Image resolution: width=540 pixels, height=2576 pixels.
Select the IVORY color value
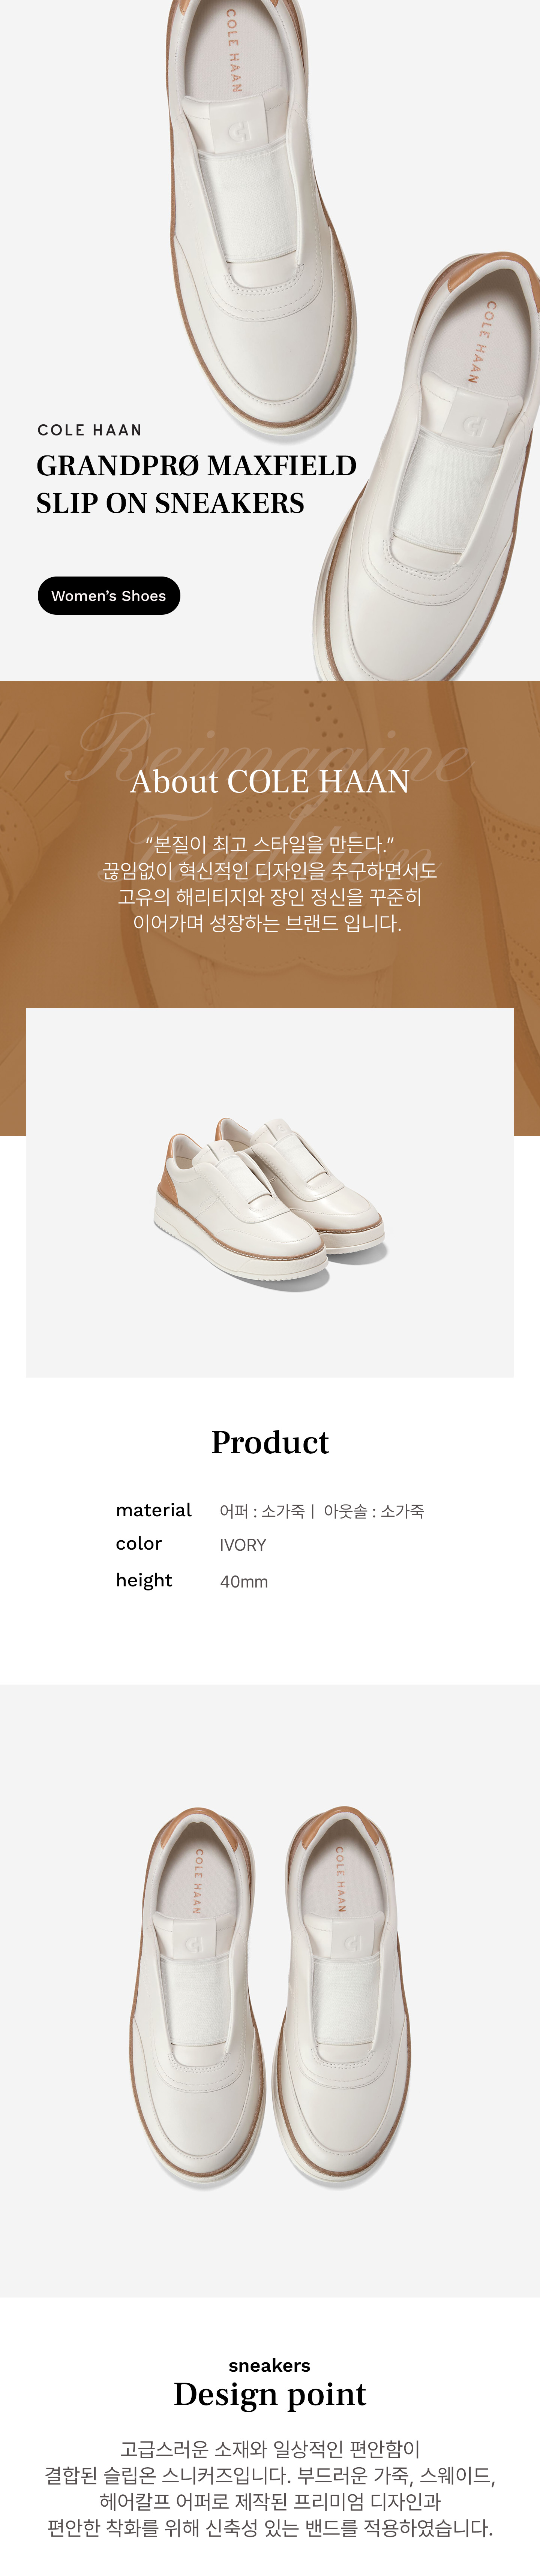243,1545
